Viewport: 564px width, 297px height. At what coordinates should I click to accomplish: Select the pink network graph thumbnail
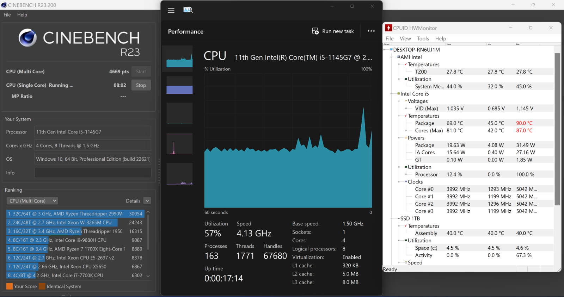click(179, 144)
